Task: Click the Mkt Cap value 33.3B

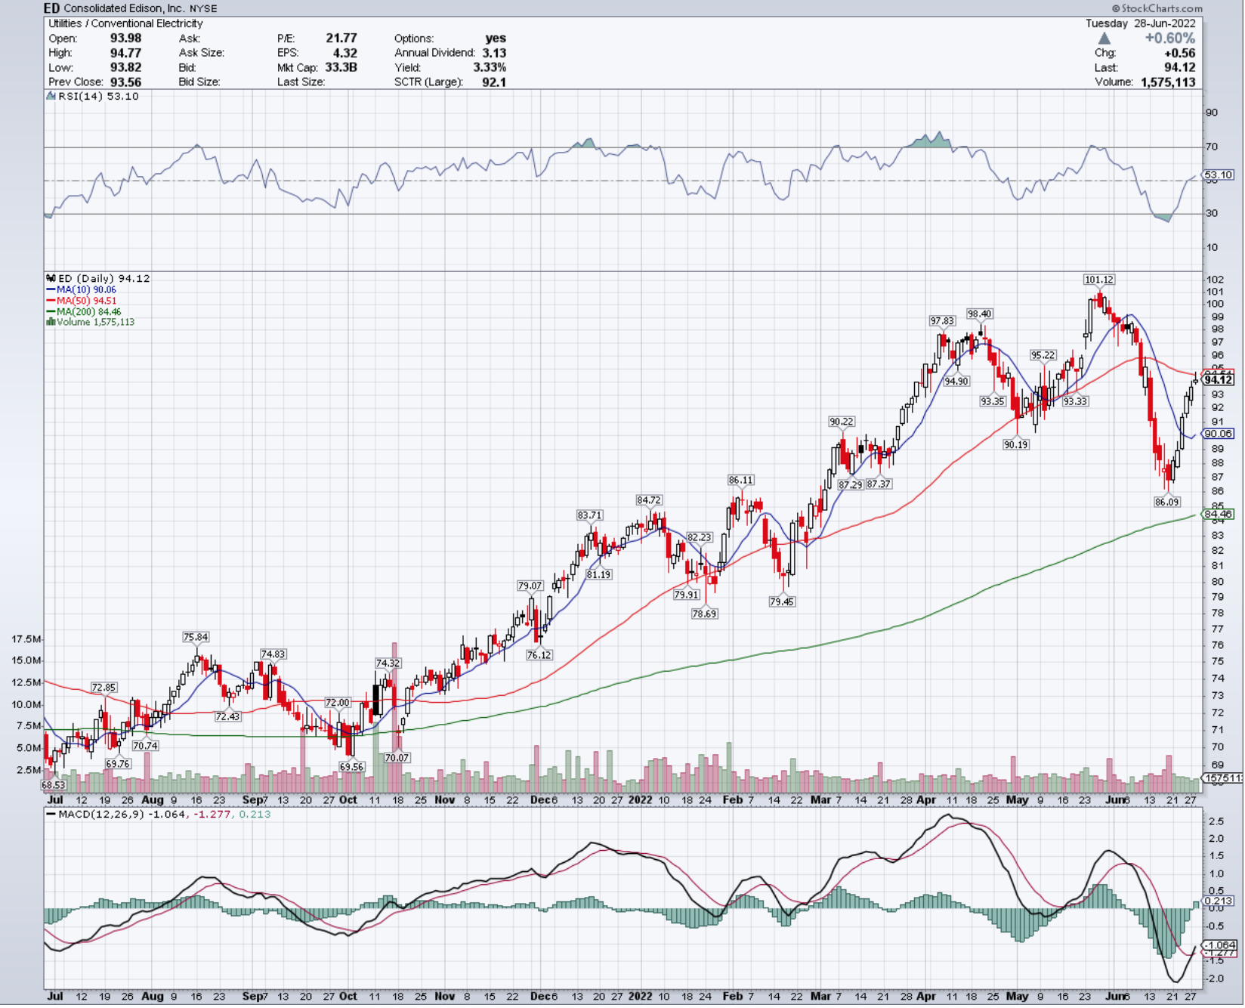Action: point(341,68)
